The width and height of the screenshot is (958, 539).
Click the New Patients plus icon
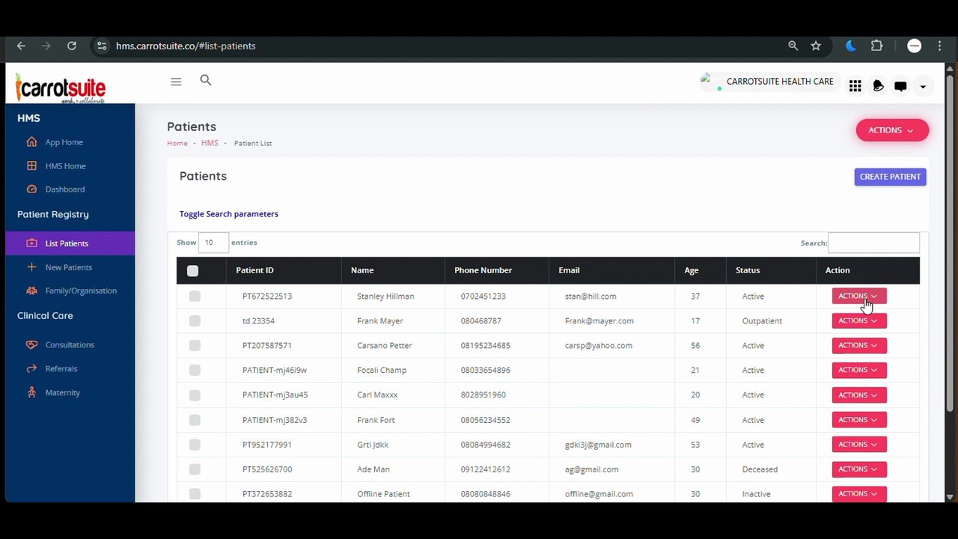31,267
